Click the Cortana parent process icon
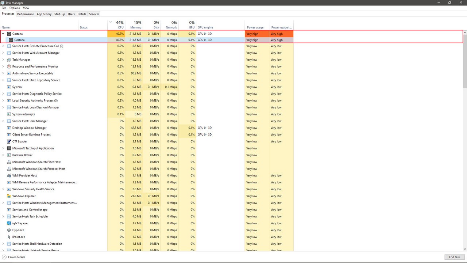This screenshot has height=263, width=467. pyautogui.click(x=9, y=34)
